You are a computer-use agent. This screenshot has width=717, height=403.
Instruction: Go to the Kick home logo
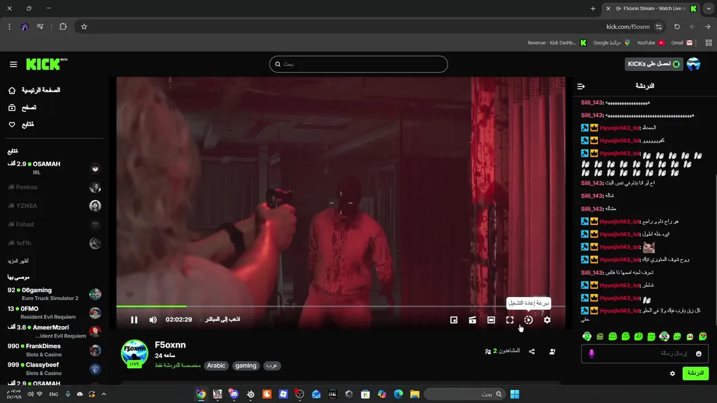point(46,64)
